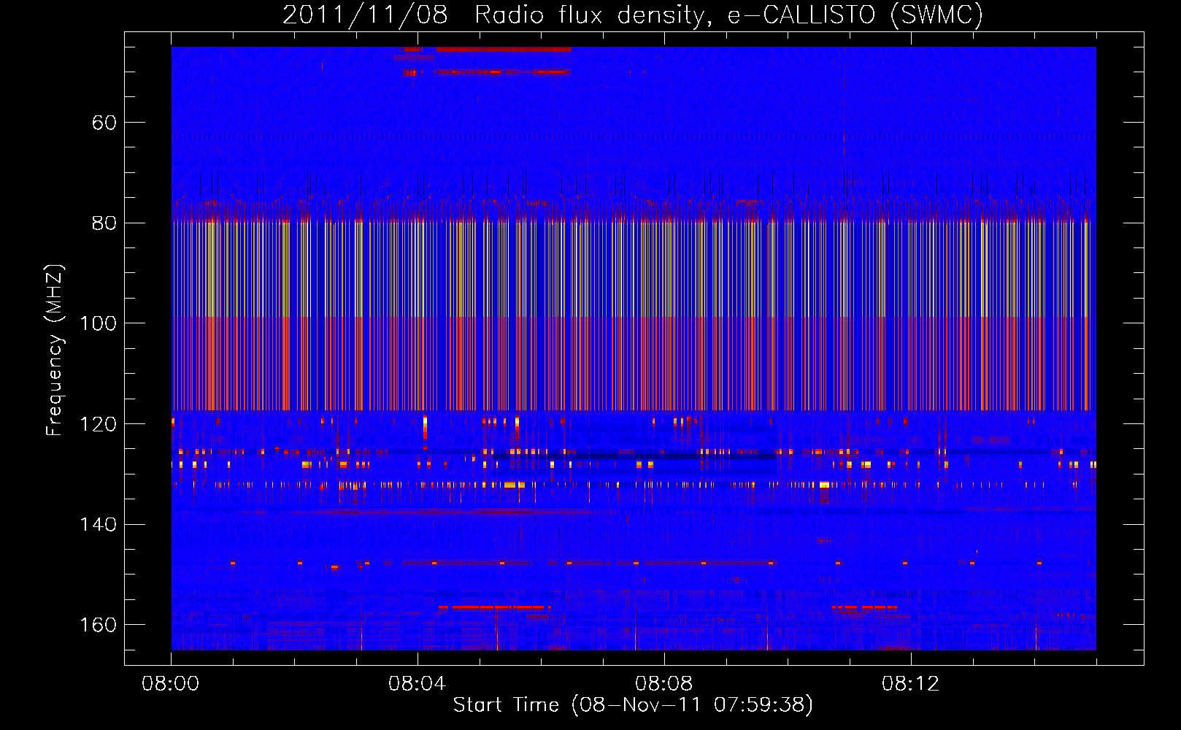
Task: Click the '08:08' time tick label
Action: [664, 684]
